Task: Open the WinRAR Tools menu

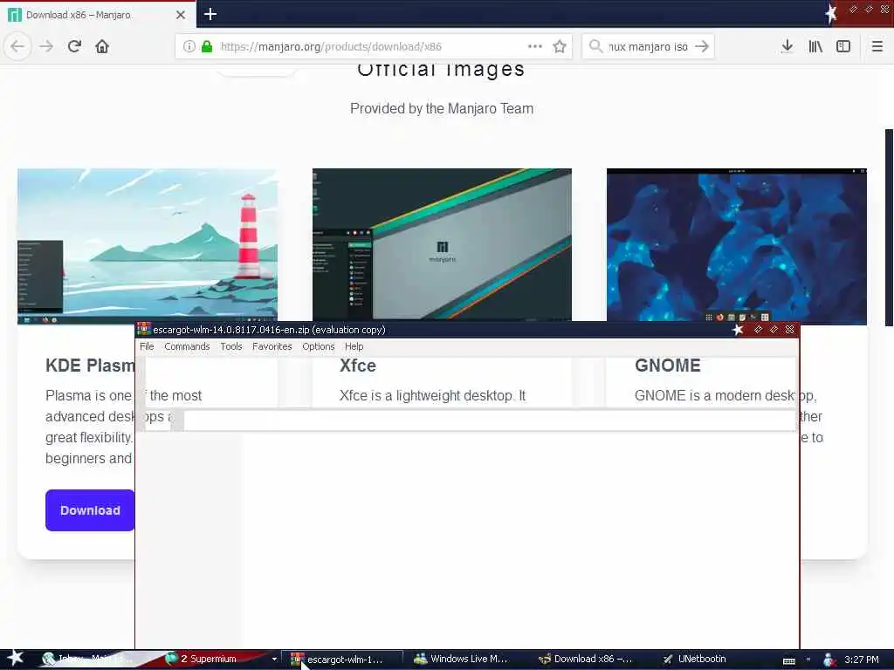Action: point(230,346)
